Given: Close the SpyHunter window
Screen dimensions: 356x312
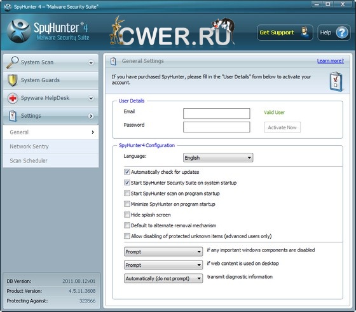Looking at the screenshot, I should tap(343, 4).
